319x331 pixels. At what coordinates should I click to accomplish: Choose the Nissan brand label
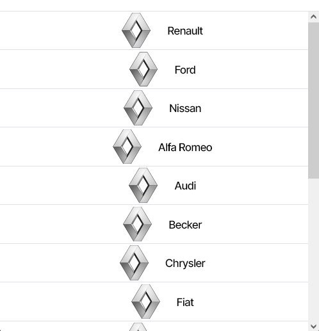click(x=185, y=108)
